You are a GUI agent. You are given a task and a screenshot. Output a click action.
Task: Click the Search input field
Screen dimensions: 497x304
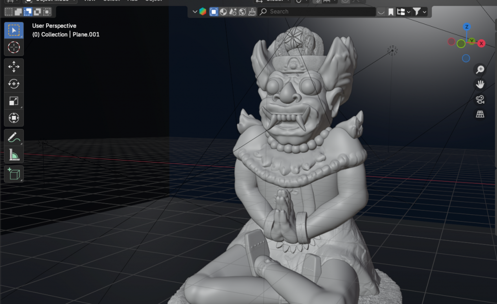316,12
